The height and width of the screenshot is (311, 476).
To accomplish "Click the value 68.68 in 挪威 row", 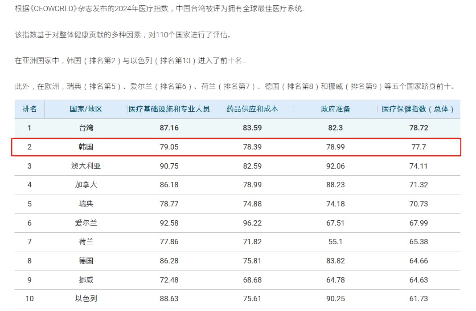I will click(252, 280).
